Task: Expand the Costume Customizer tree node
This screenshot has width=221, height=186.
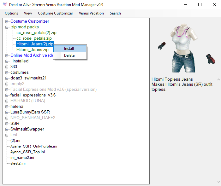Action: [x=7, y=21]
